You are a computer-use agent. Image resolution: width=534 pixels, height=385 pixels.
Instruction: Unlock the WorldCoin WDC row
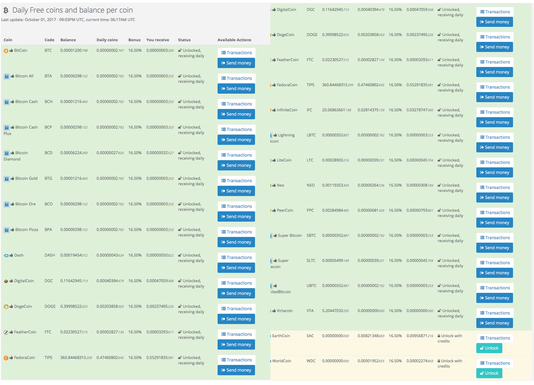click(x=489, y=373)
